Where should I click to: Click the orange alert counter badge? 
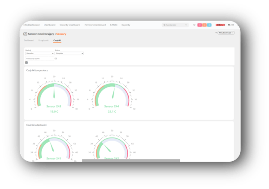click(x=204, y=25)
